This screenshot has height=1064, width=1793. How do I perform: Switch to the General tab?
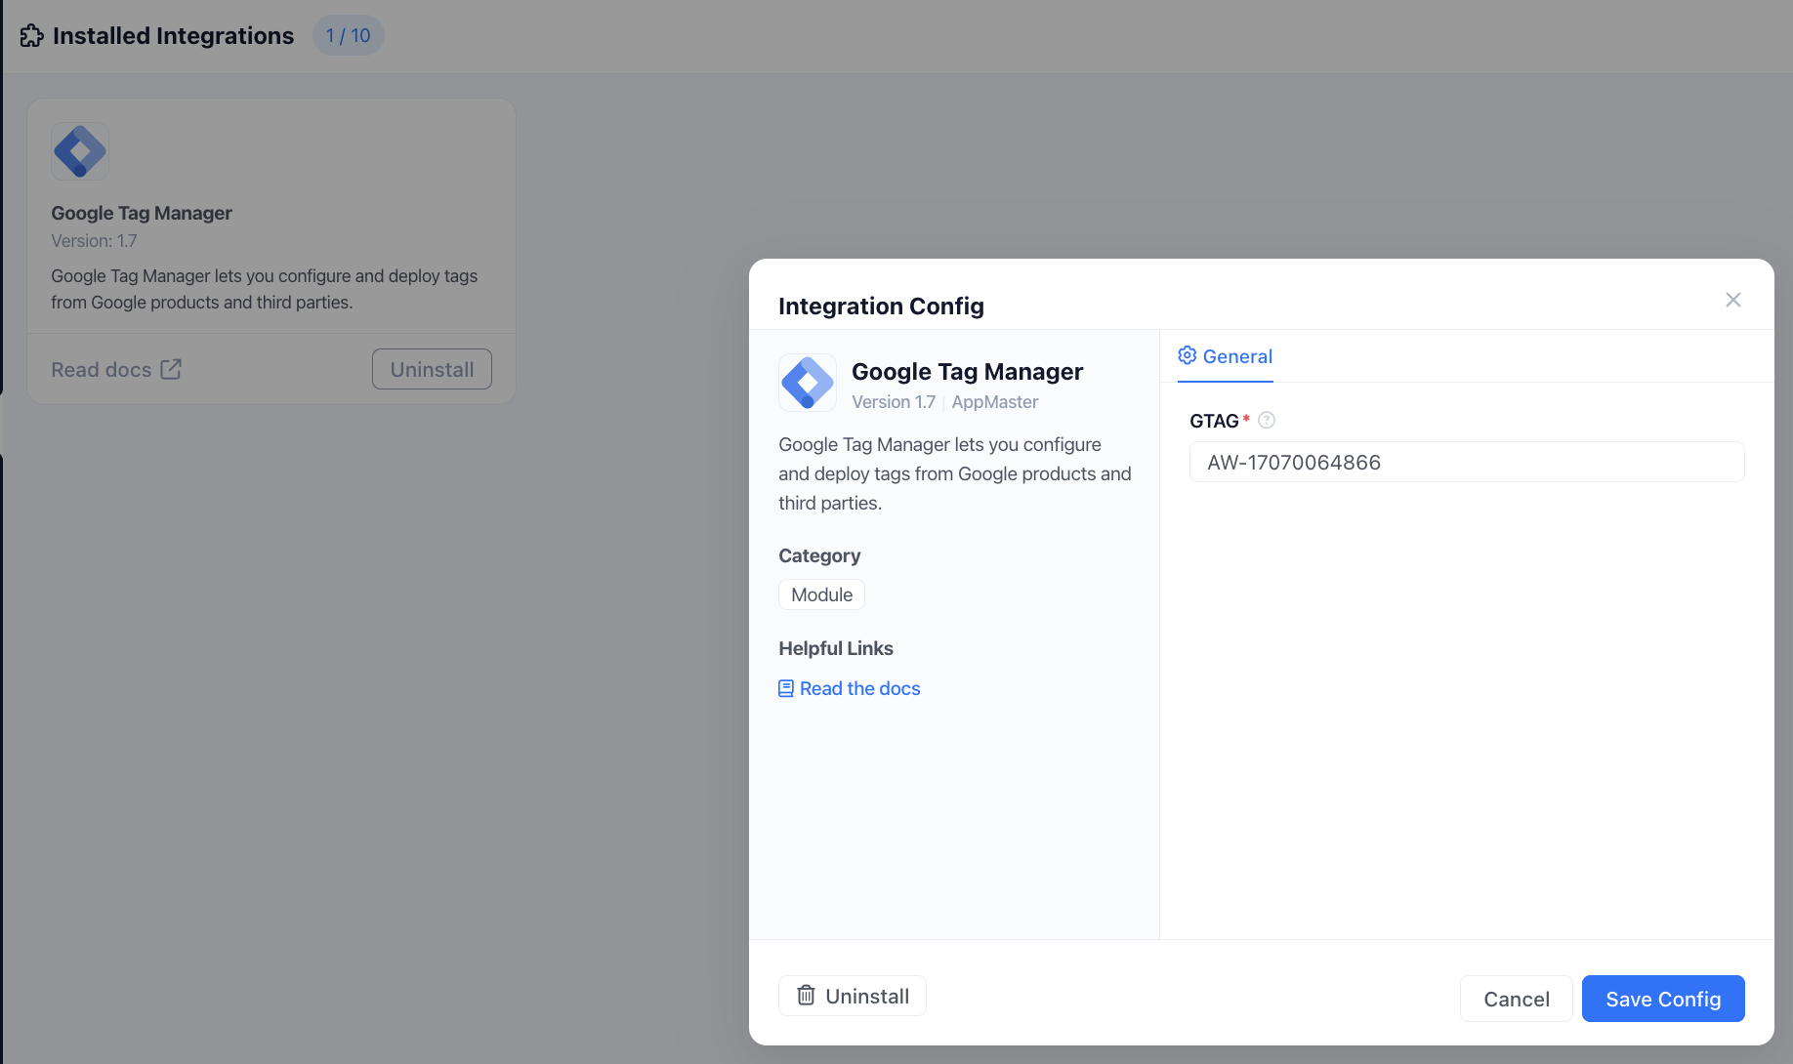click(x=1226, y=356)
